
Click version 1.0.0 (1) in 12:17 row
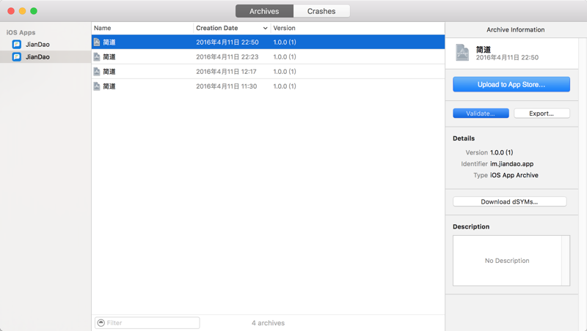point(285,71)
